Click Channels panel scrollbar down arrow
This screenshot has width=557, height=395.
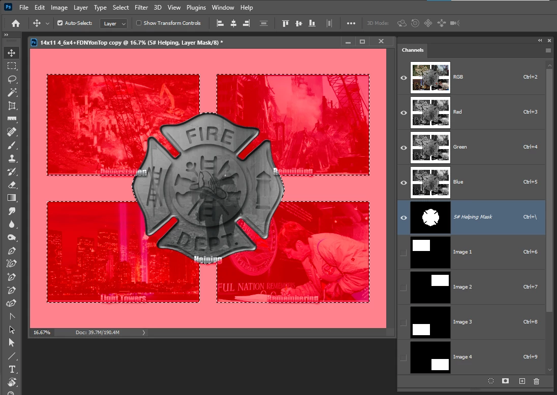coord(550,370)
